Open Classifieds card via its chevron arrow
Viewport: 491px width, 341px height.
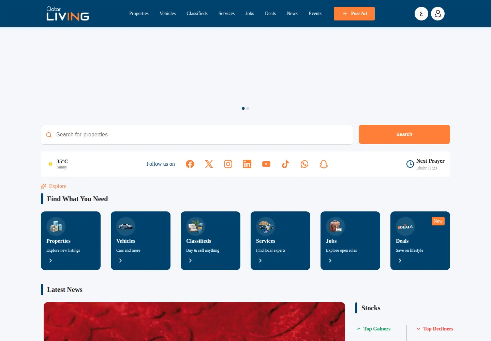[x=190, y=261]
